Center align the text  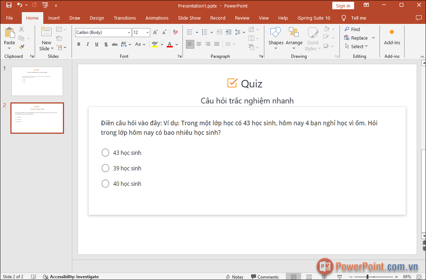coord(199,44)
